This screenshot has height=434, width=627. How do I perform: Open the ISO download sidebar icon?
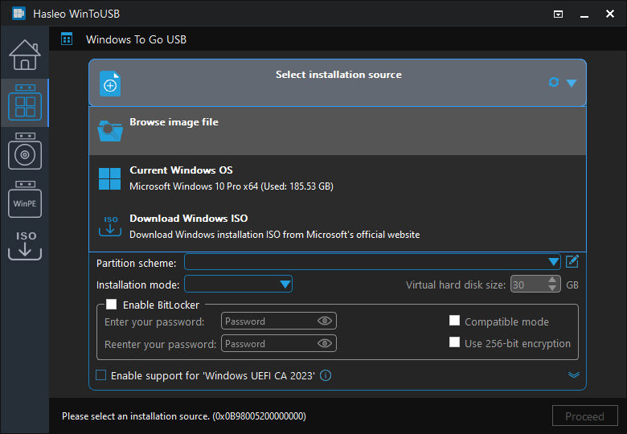pos(25,245)
